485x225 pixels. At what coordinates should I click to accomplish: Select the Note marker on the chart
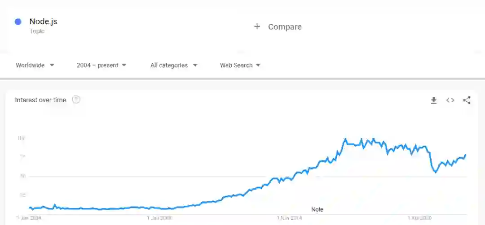pyautogui.click(x=317, y=210)
